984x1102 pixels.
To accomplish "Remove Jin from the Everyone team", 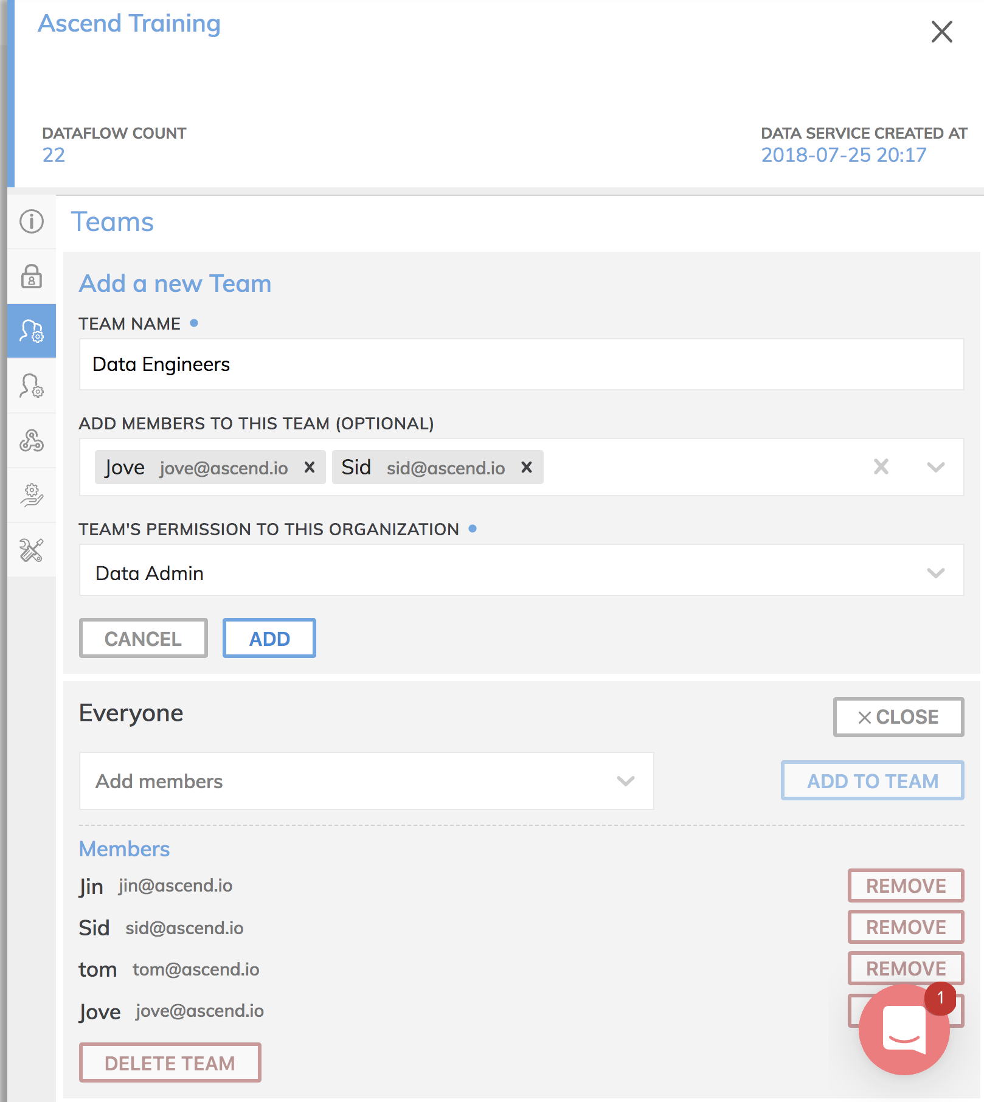I will (x=906, y=885).
